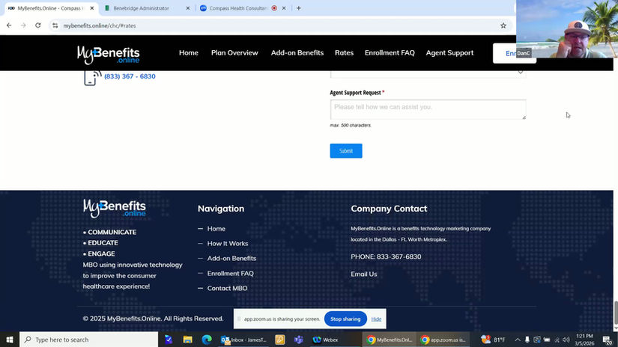
Task: Click the DanC webcam video thumbnail
Action: [567, 28]
